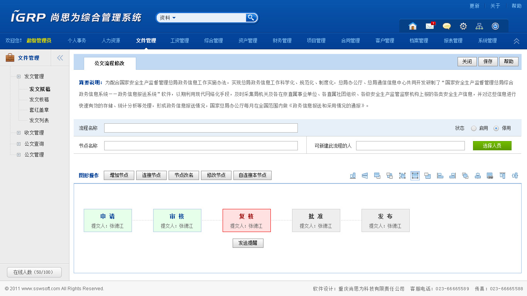
Task: Focus the 流程名称 input field
Action: pyautogui.click(x=201, y=128)
